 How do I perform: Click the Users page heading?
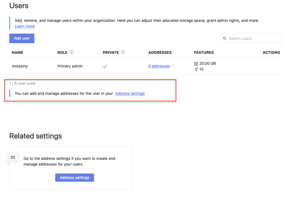click(19, 6)
